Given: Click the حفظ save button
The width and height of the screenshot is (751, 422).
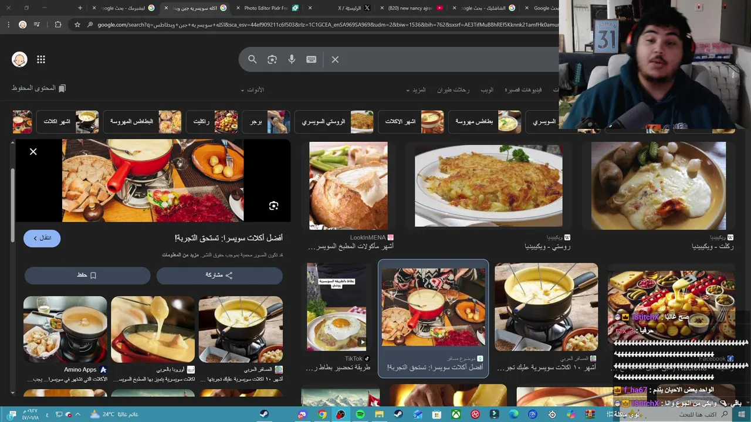Looking at the screenshot, I should pyautogui.click(x=87, y=275).
